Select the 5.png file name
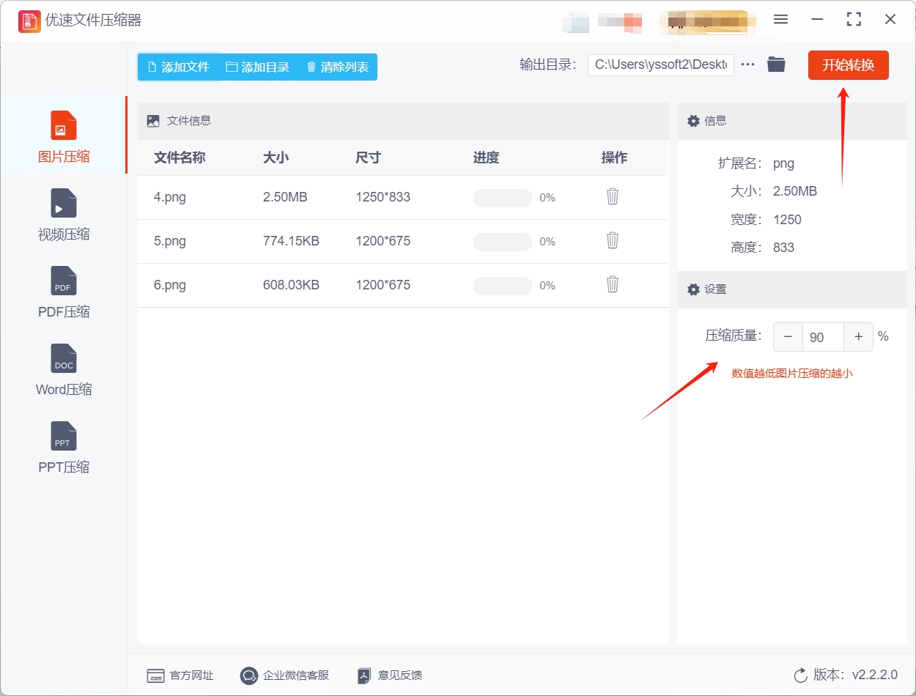Screen dimensions: 916x696 tap(170, 241)
